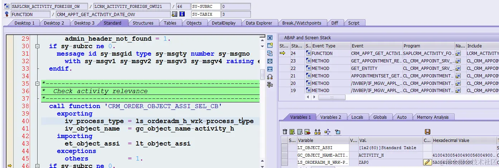Screen dimensions: 499x168
Task: Switch to the Locals variables tab
Action: (x=357, y=117)
